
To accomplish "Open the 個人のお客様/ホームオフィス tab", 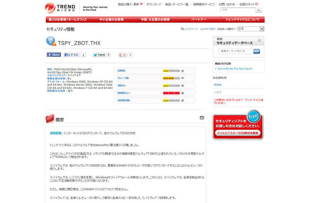I will coord(68,19).
